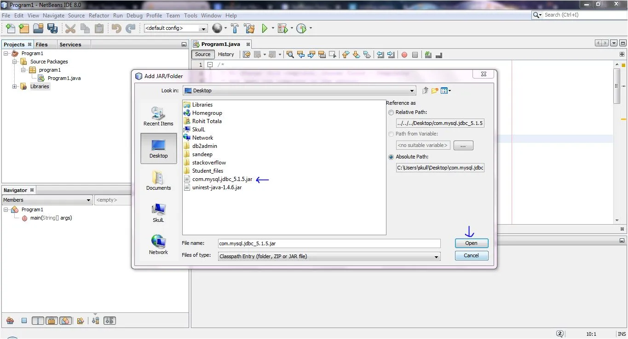628x339 pixels.
Task: Click the Debug Project toolbar icon
Action: [282, 28]
